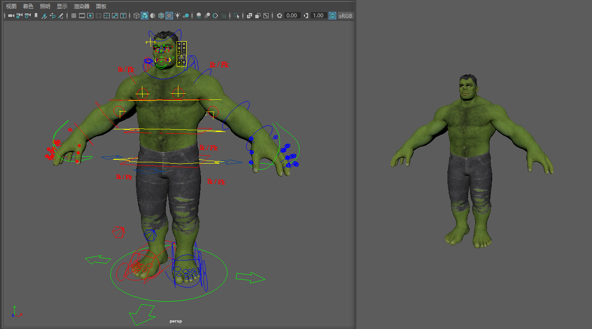The image size is (592, 329).
Task: Toggle the viewport Grid display
Action: click(x=74, y=16)
